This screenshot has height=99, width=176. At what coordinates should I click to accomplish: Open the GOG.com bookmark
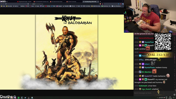72,6
